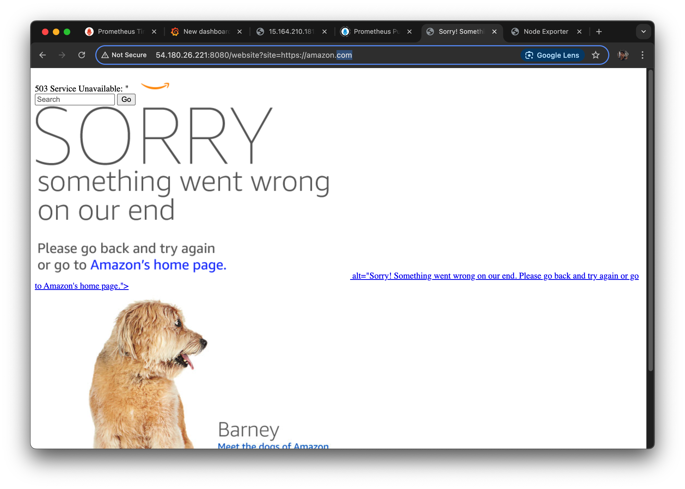
Task: Open Google Lens search
Action: pyautogui.click(x=552, y=55)
